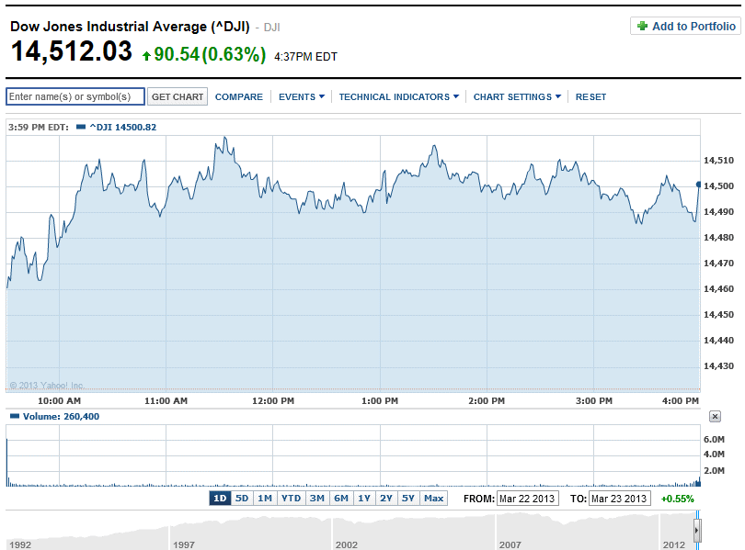
Task: Click the 14,510 price axis label
Action: point(718,161)
